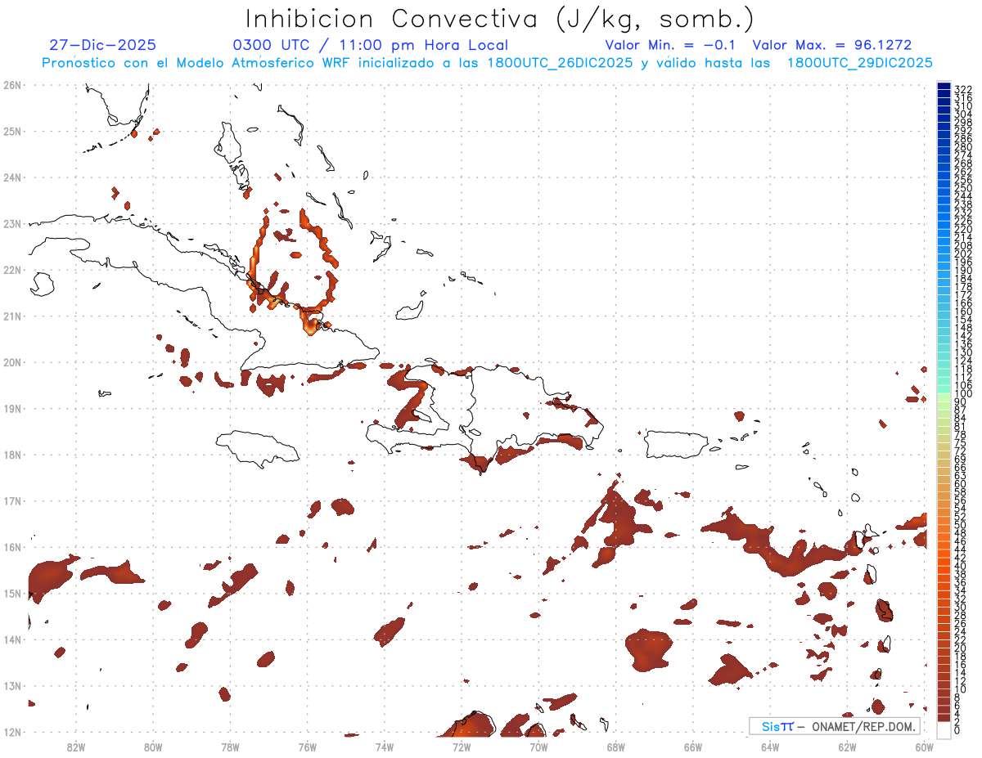
Task: Click the 15N latitude label
Action: (12, 593)
